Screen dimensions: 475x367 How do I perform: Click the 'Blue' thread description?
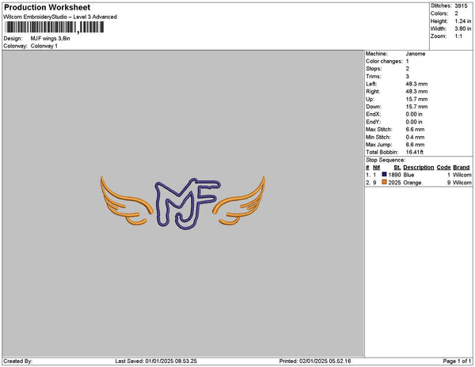408,175
